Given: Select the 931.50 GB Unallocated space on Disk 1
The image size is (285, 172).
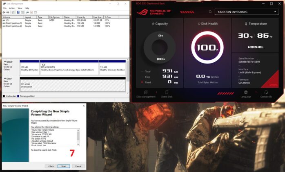Looking at the screenshot, I should tap(73, 84).
